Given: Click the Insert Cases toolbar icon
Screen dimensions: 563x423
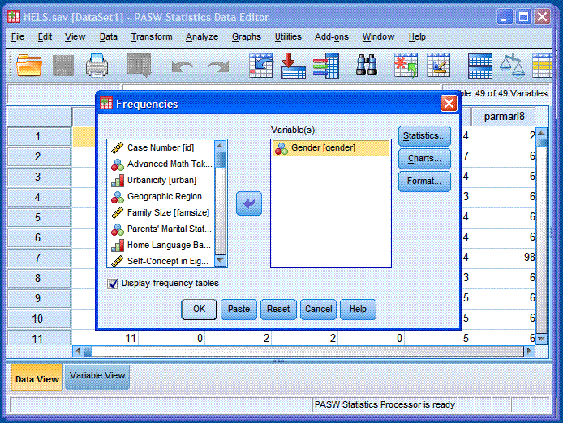Looking at the screenshot, I should coord(406,66).
